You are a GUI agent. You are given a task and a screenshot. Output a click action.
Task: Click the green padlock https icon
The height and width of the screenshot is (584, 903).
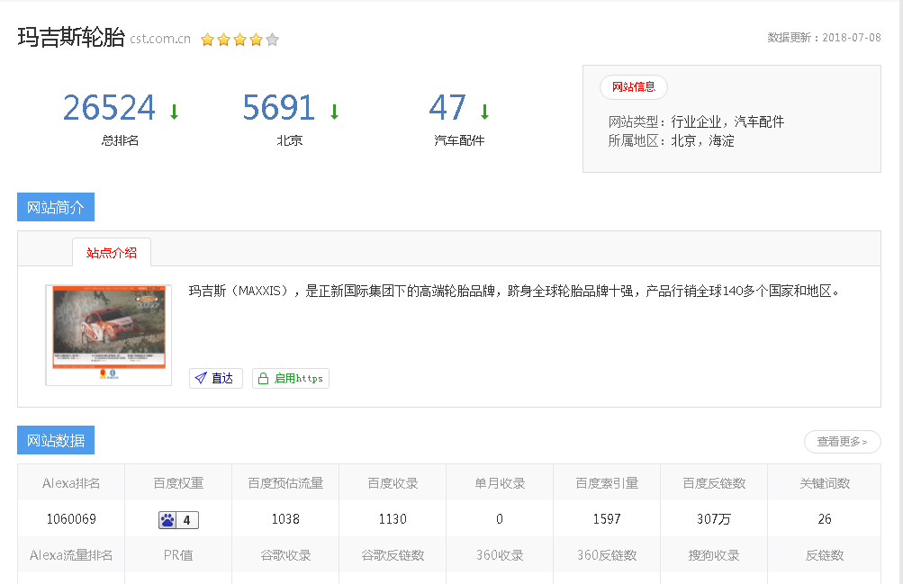[x=263, y=378]
